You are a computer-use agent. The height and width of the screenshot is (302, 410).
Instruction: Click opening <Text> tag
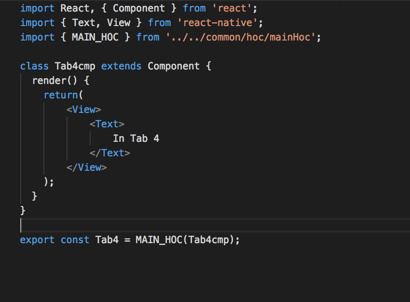click(x=107, y=124)
